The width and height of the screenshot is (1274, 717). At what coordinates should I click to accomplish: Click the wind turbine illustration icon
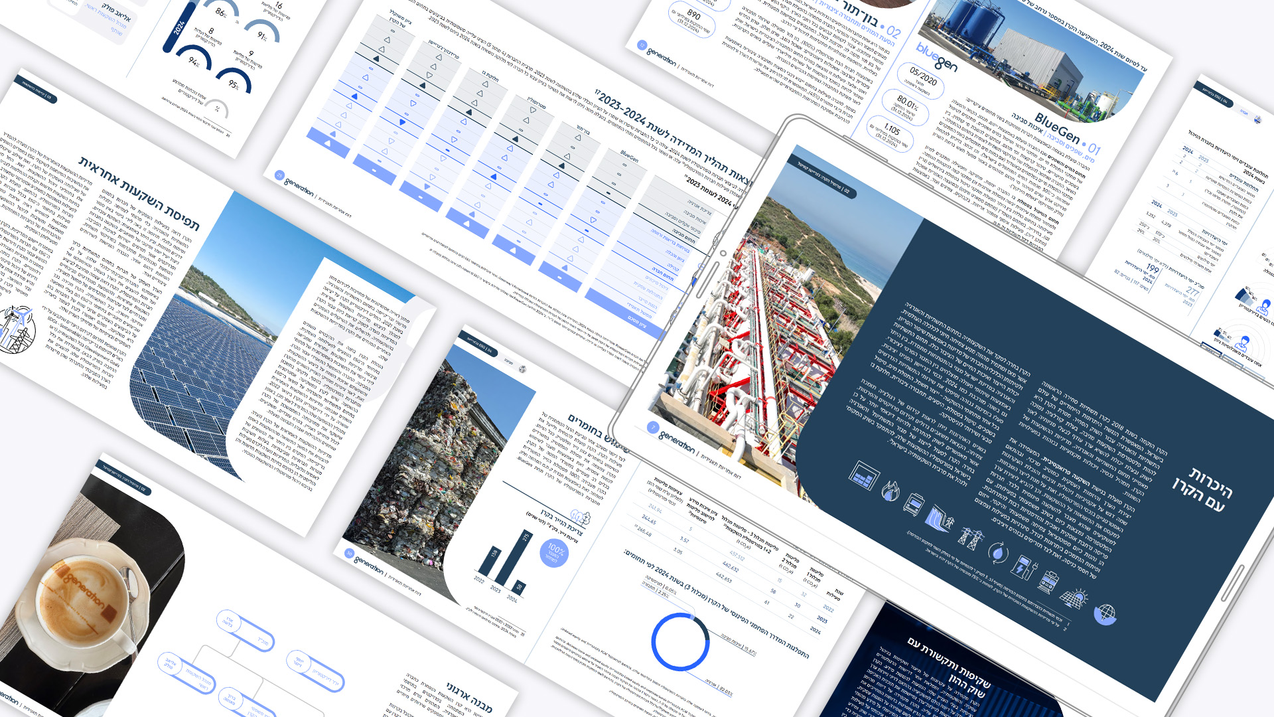pyautogui.click(x=17, y=329)
